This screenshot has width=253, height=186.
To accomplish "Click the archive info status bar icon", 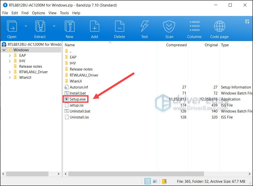I will [x=164, y=181].
